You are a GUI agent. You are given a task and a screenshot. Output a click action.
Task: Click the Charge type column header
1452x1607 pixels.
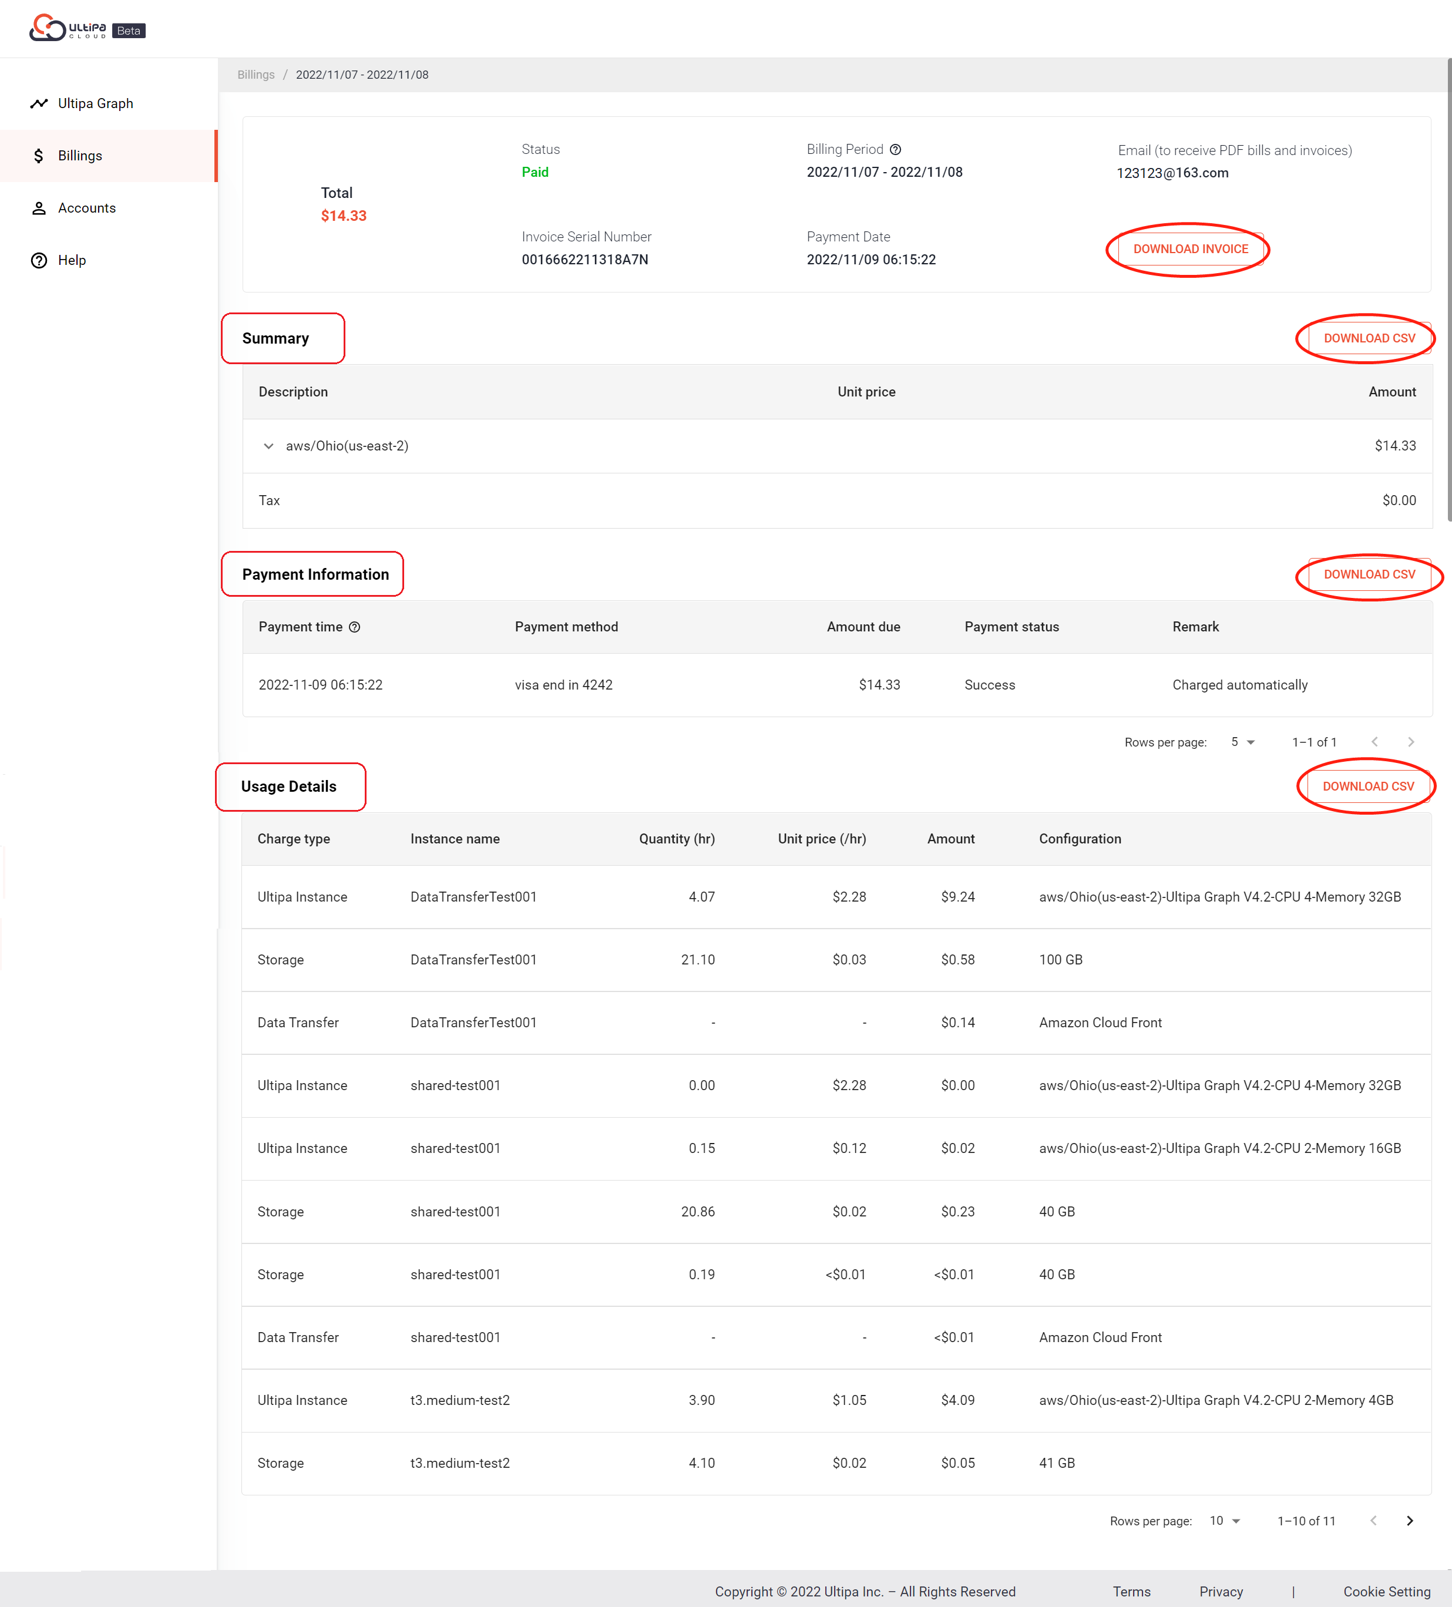[x=294, y=839]
